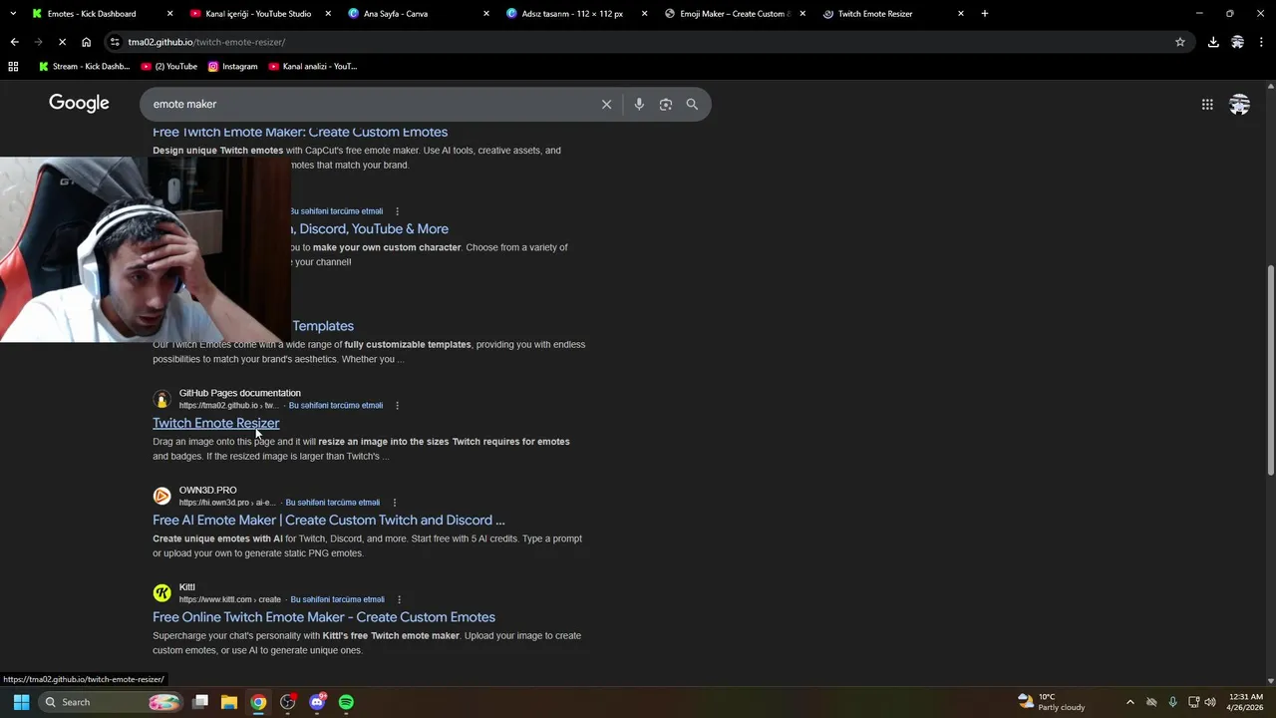
Task: Open Google account profile picture
Action: point(1239,104)
